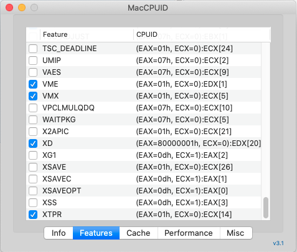Tick the UMIP checkbox
The width and height of the screenshot is (297, 252).
[x=33, y=61]
